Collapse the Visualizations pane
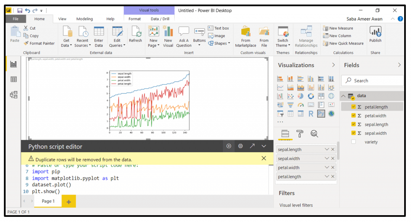The height and width of the screenshot is (222, 411). tap(334, 65)
